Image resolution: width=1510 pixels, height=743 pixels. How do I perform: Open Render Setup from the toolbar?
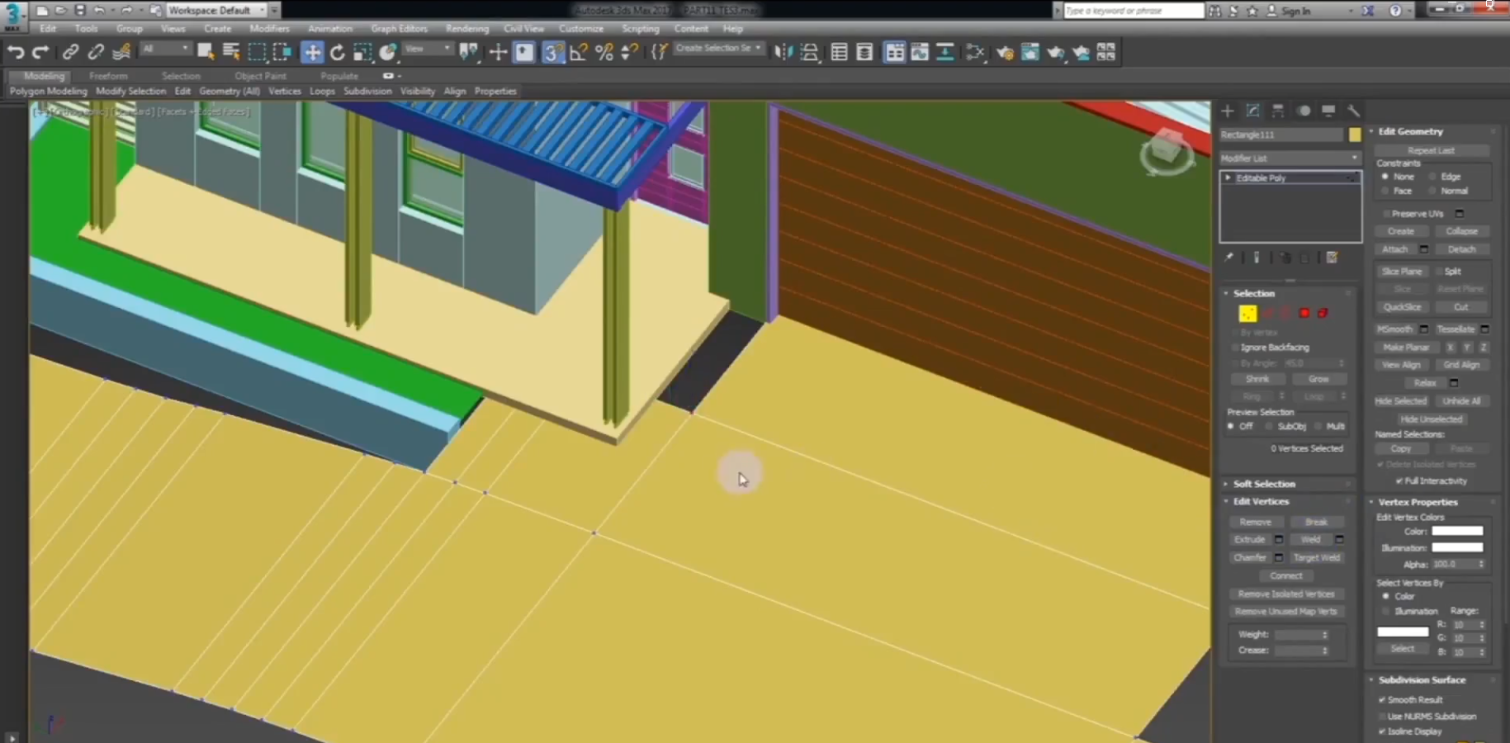click(1030, 52)
